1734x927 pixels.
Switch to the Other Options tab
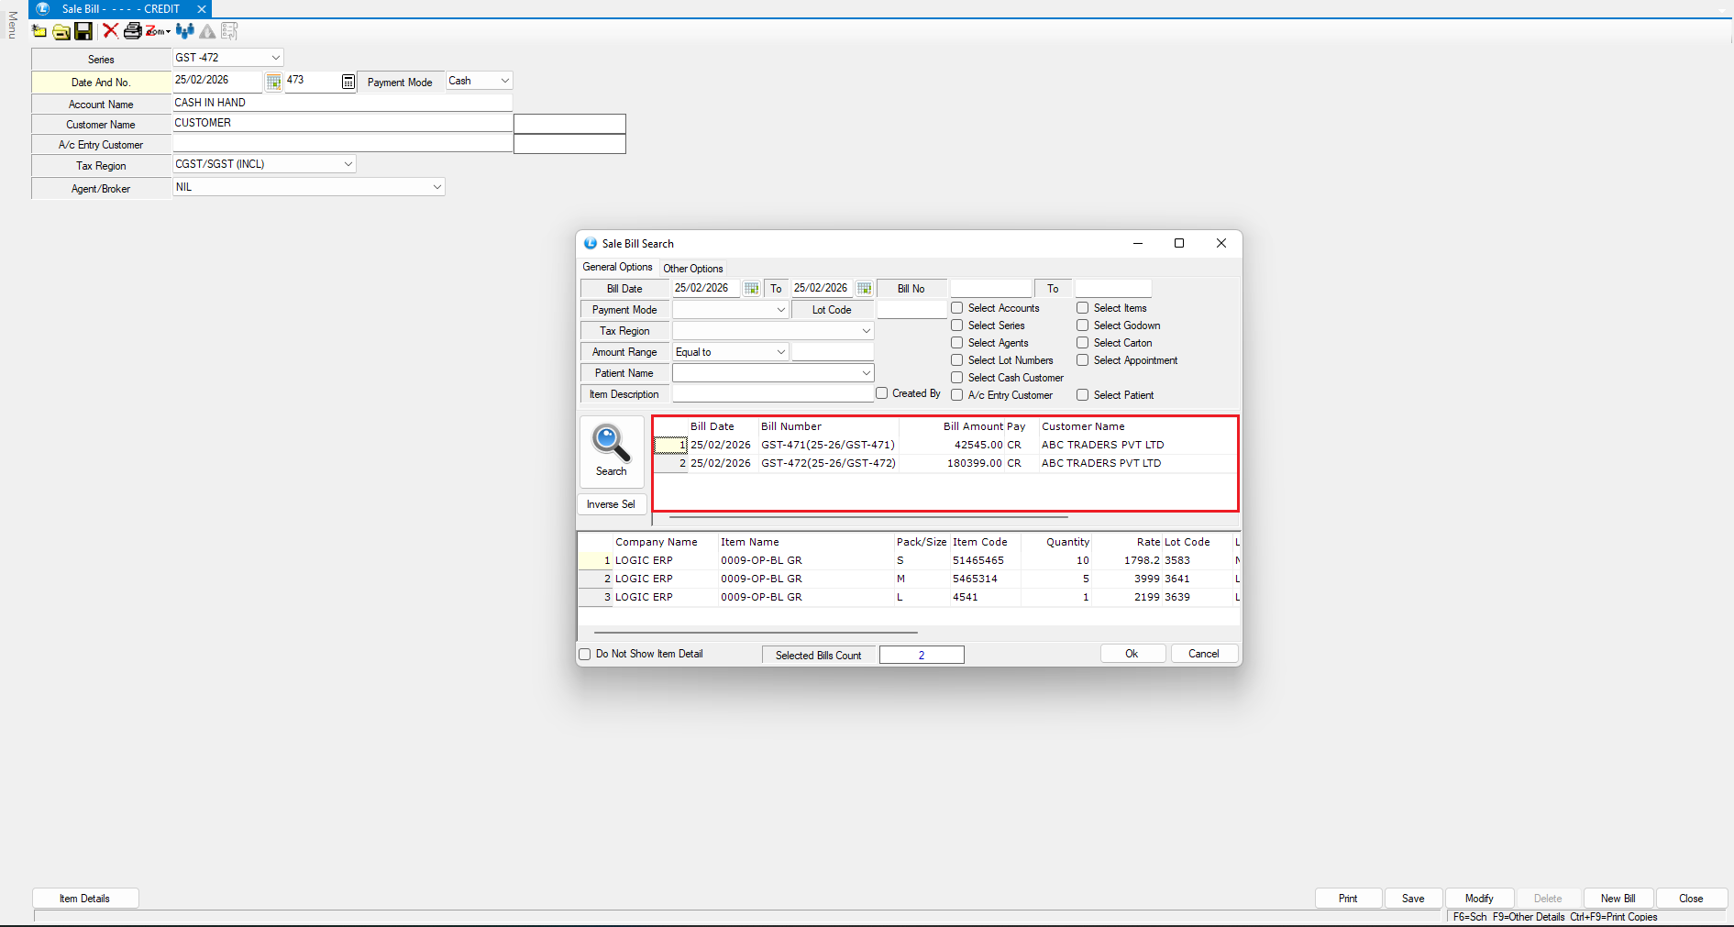click(693, 269)
